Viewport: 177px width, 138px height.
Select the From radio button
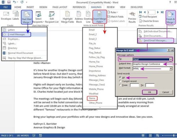(120, 85)
